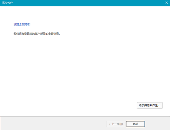Click the ellipsis at end of 添加其他帐户(A)...

tap(159, 106)
